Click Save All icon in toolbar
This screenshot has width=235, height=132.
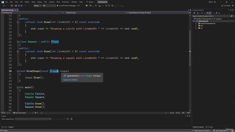click(21, 6)
